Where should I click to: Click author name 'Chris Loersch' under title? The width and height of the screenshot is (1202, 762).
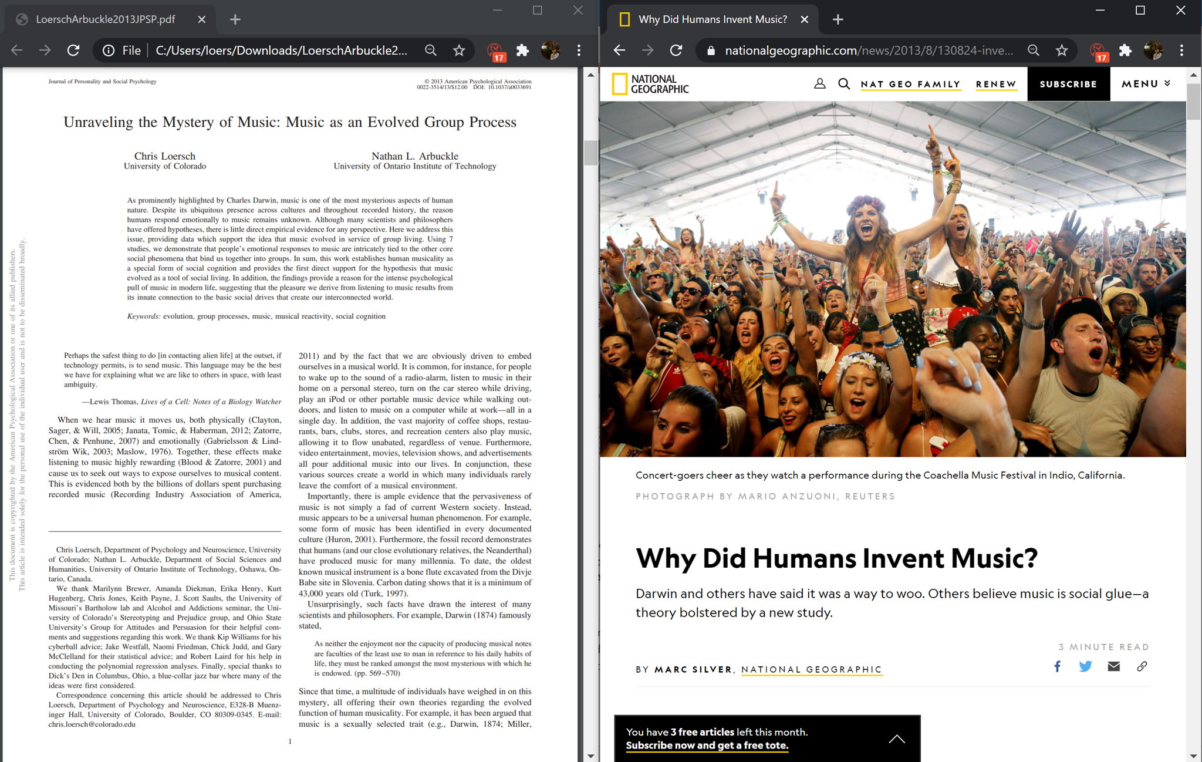tap(165, 156)
